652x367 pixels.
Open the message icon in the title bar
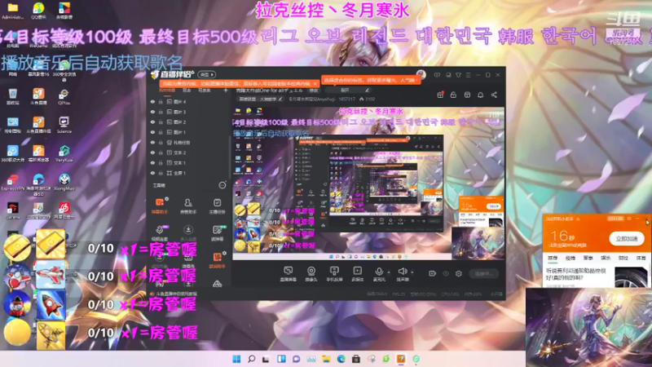point(437,75)
